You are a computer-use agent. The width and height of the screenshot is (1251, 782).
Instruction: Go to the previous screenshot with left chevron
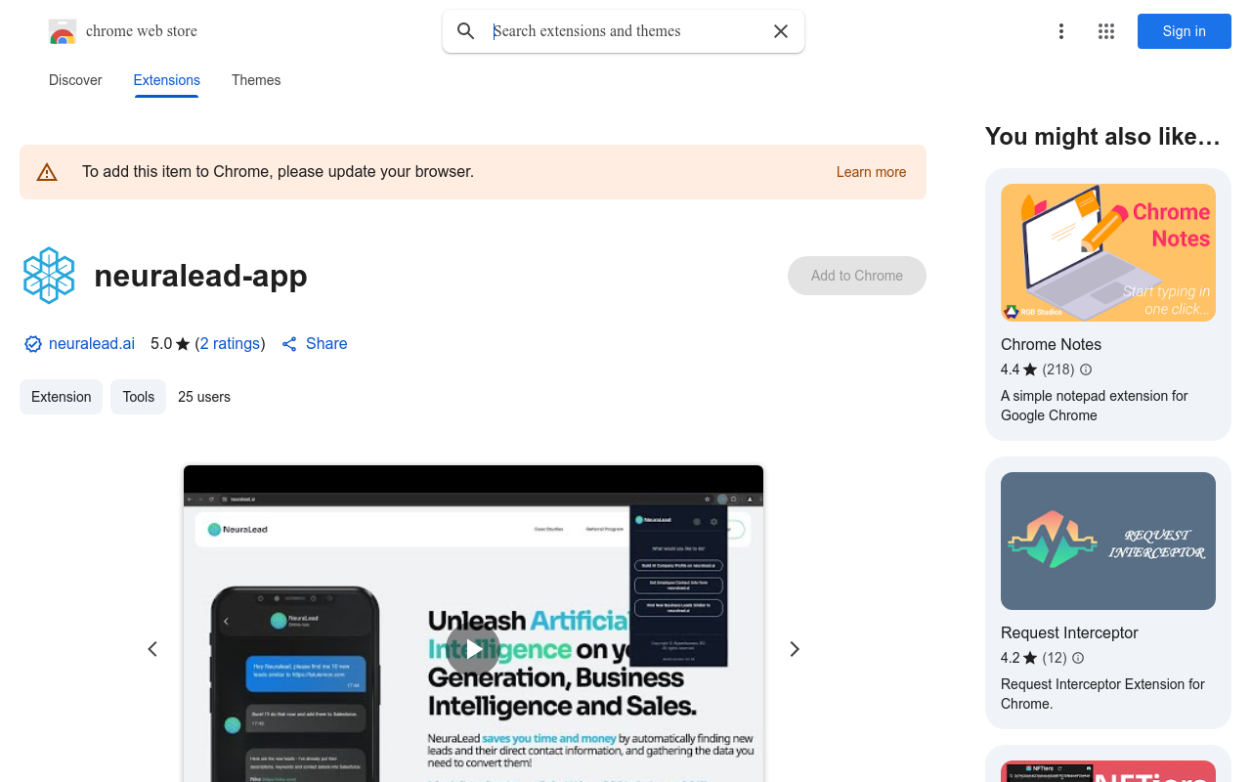click(x=152, y=649)
